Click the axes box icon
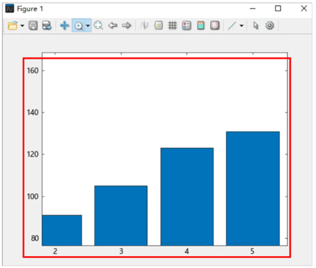The image size is (316, 268). point(215,25)
